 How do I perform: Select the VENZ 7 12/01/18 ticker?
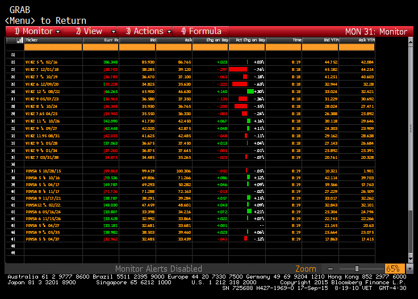coord(42,69)
